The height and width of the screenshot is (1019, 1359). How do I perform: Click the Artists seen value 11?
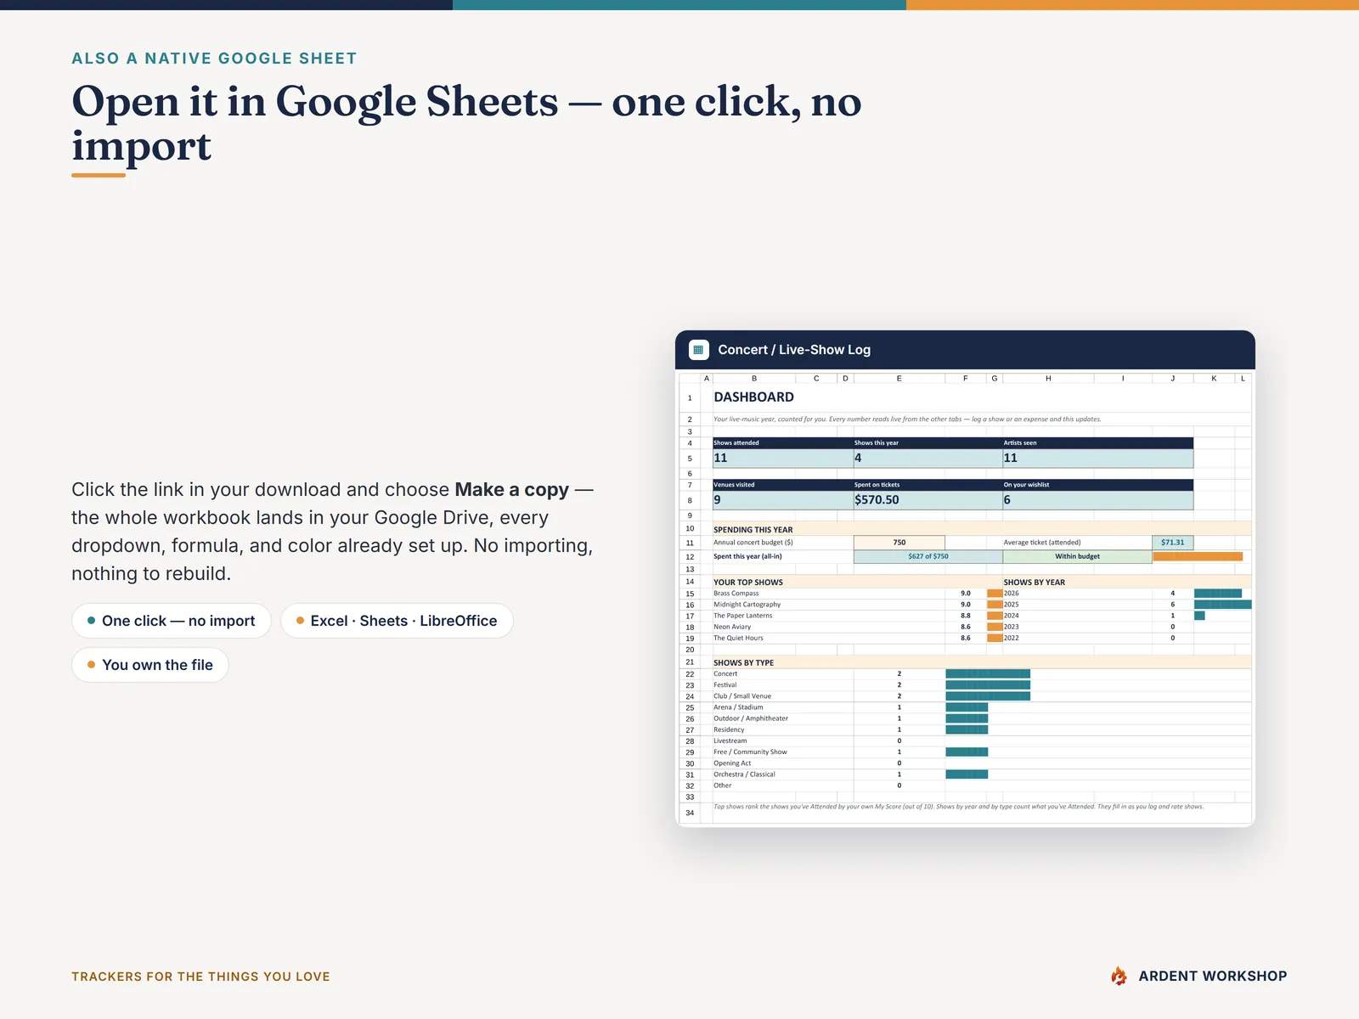(1098, 458)
